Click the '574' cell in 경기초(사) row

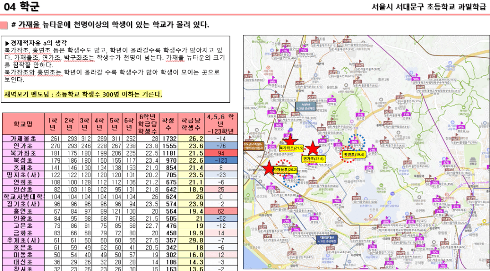tap(169, 204)
